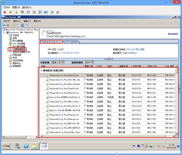Click left arrow of tree pane scrollbar

pyautogui.click(x=3, y=137)
